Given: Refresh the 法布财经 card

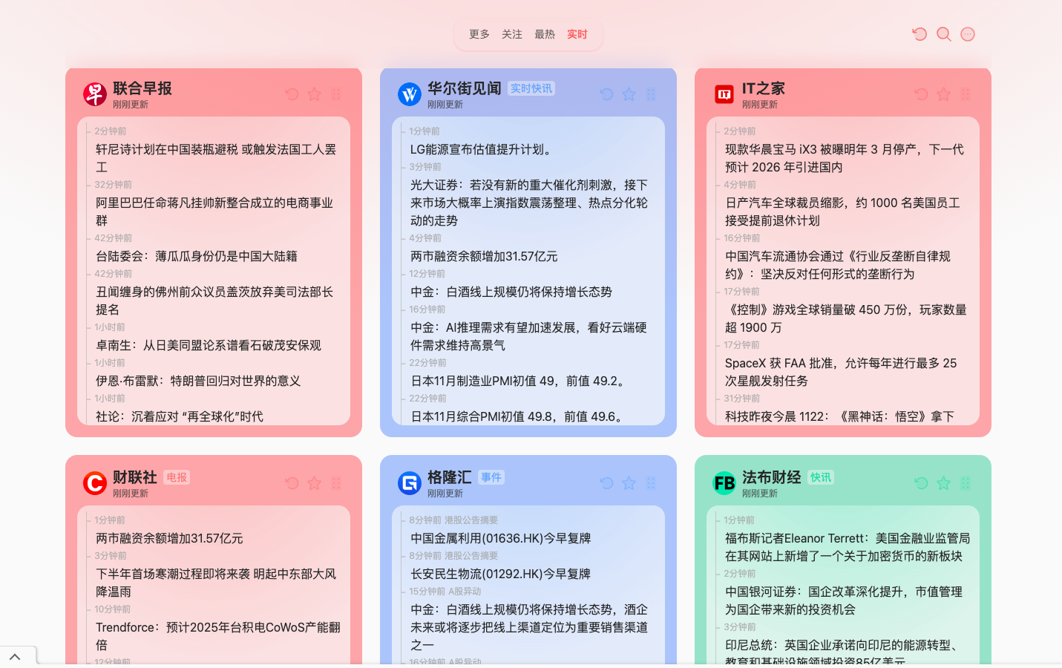Looking at the screenshot, I should (921, 483).
